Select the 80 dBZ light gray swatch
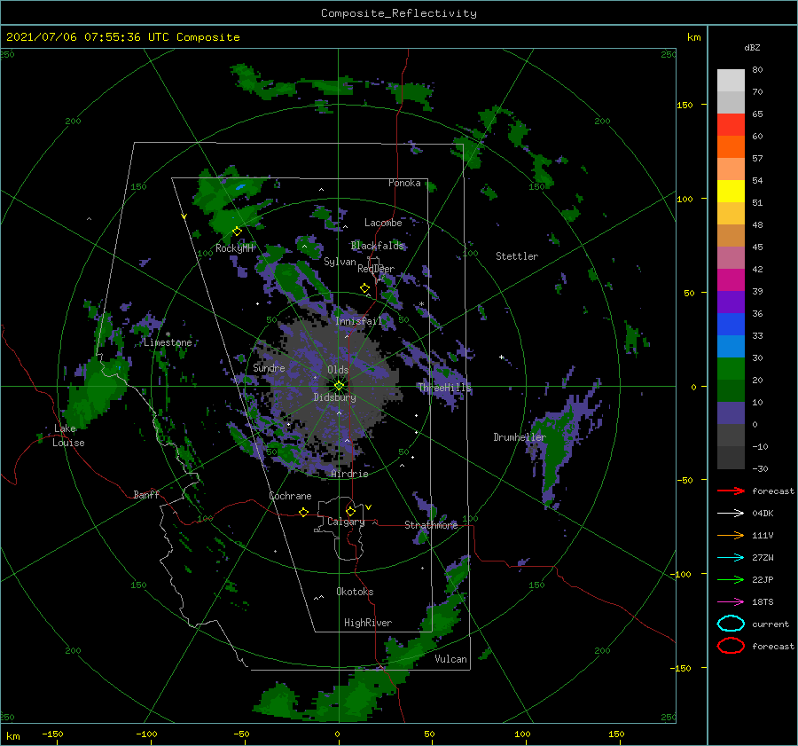The image size is (798, 746). click(731, 80)
